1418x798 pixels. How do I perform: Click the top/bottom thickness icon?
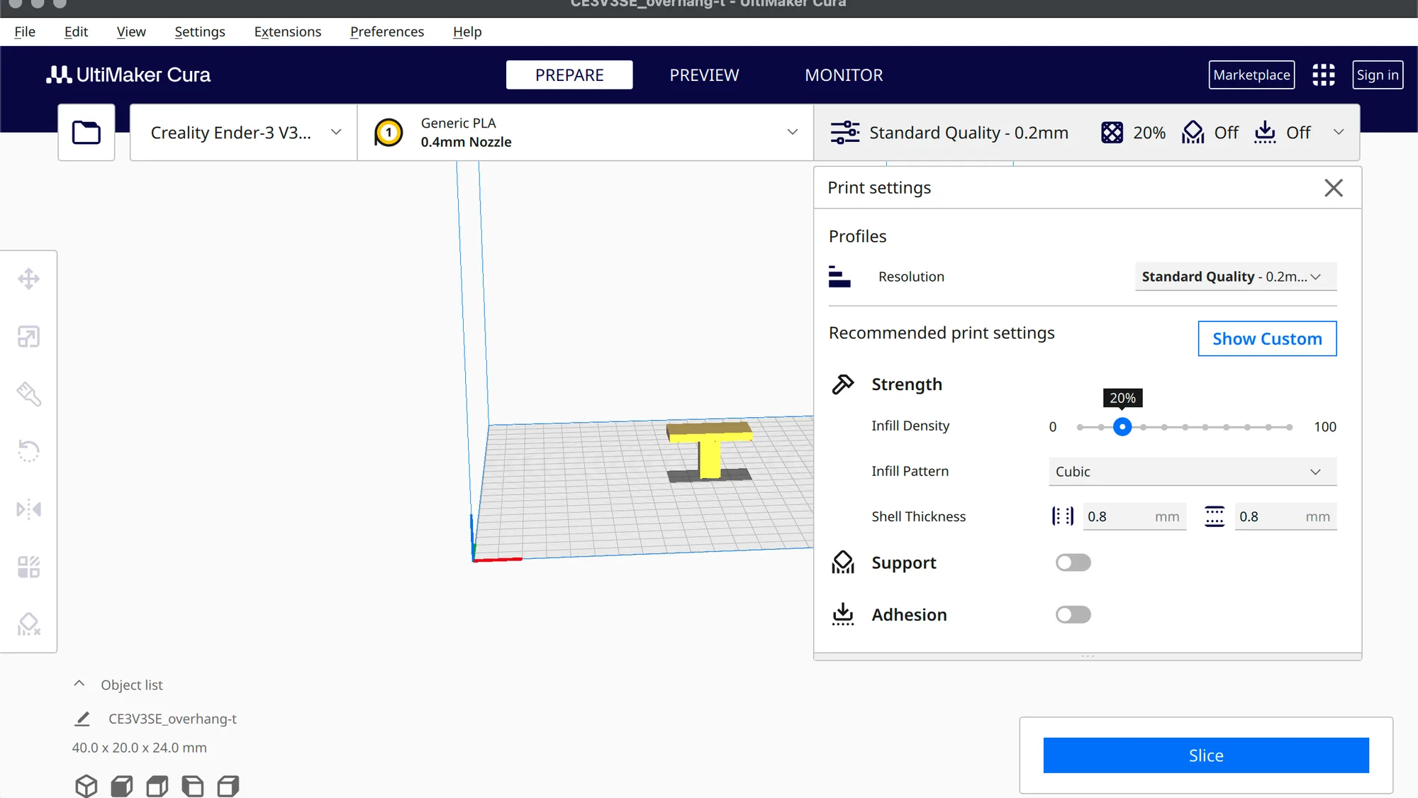1215,516
